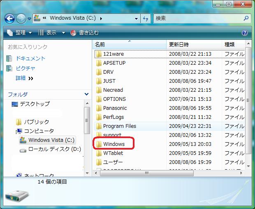
Task: Open the ドキュメント favorite link
Action: pos(30,59)
